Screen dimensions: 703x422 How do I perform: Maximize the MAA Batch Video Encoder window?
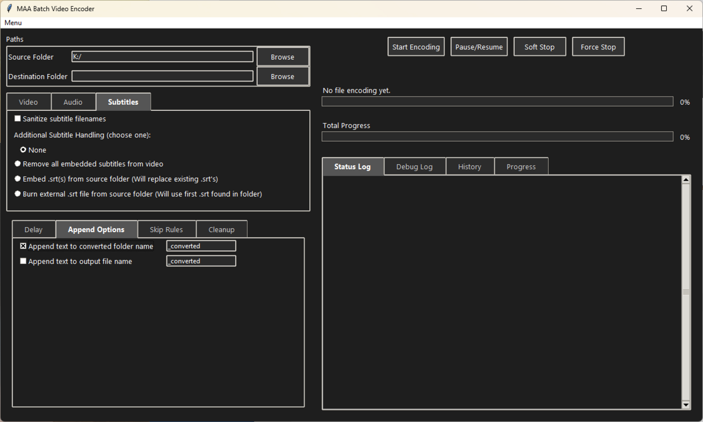(x=664, y=8)
